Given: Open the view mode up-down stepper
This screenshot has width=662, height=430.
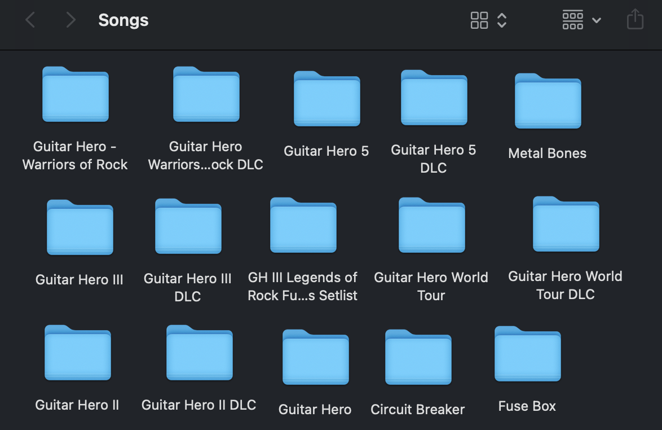Looking at the screenshot, I should (501, 20).
